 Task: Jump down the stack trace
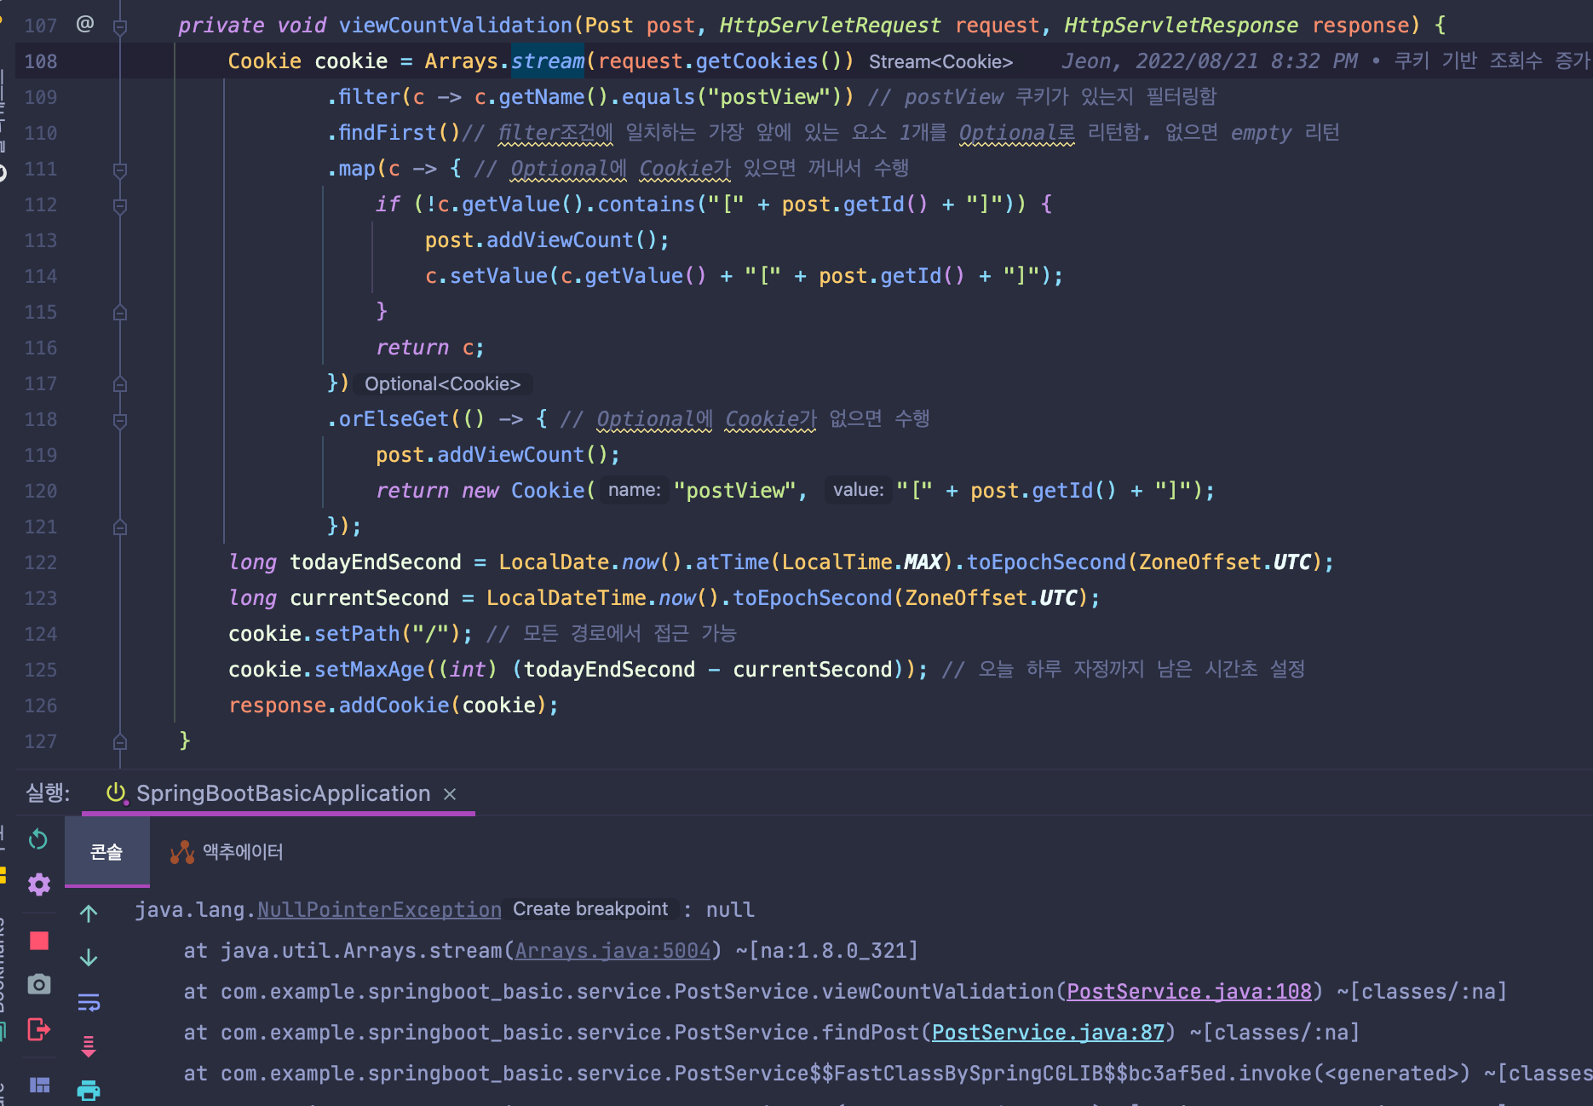click(89, 957)
